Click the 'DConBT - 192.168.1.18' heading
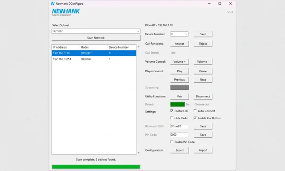The width and height of the screenshot is (285, 171). pos(159,25)
